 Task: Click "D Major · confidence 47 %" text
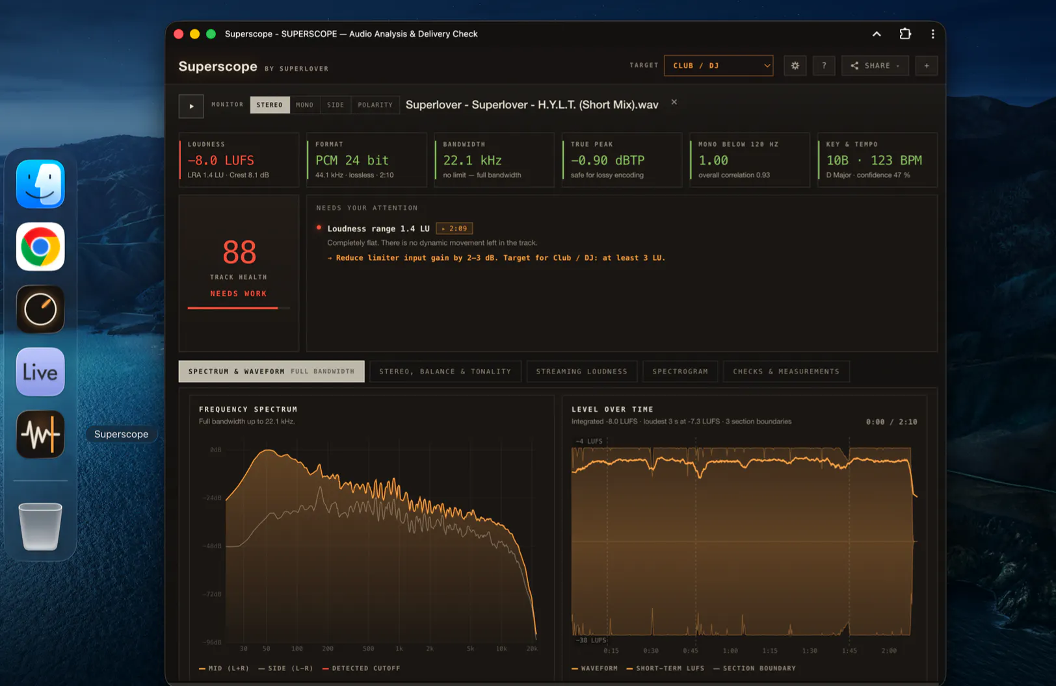868,175
